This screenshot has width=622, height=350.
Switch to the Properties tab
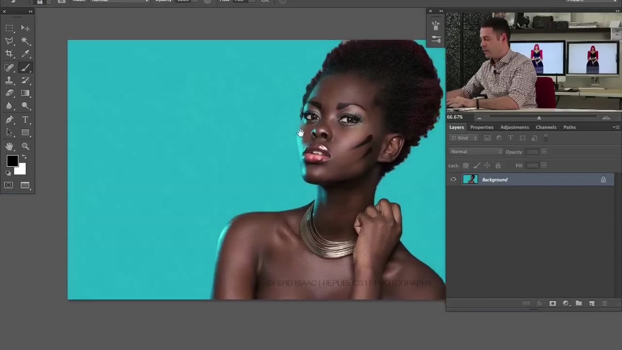click(x=482, y=127)
